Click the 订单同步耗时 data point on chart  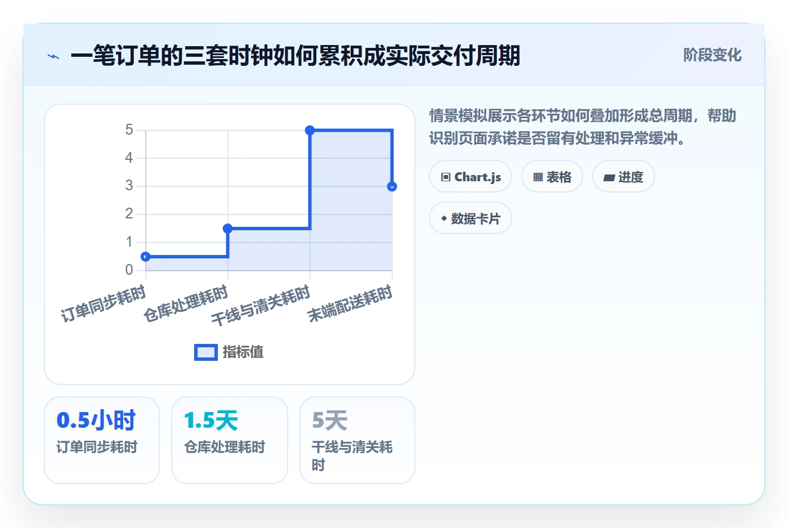pyautogui.click(x=146, y=257)
